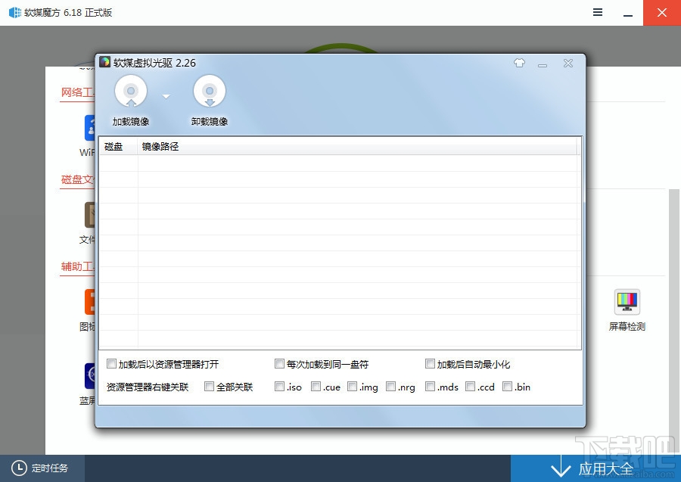Click the 蓝屏 tool icon in 软媒魔方

pyautogui.click(x=89, y=376)
